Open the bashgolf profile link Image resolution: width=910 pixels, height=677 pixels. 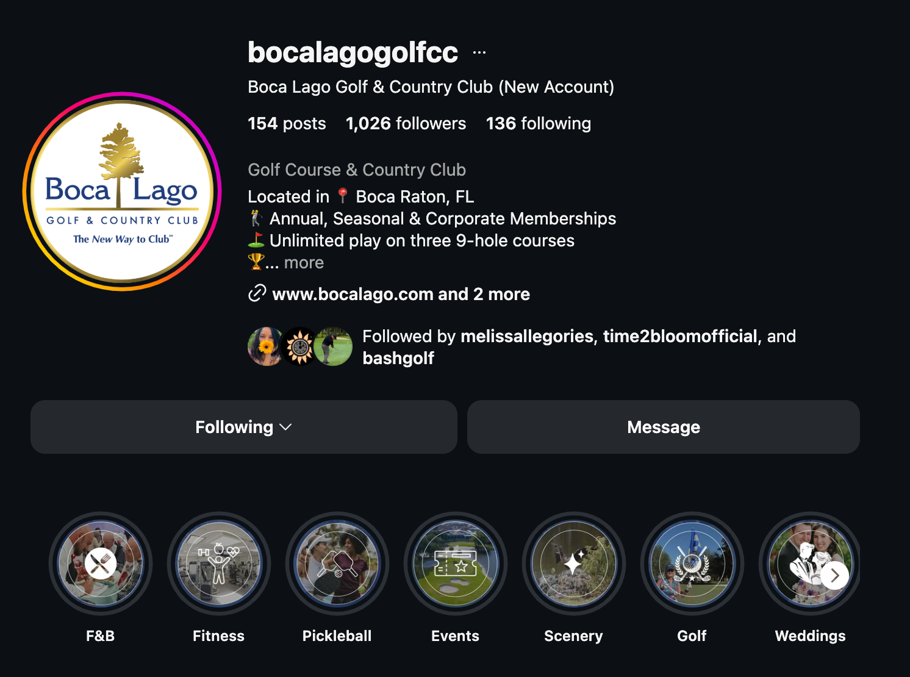pos(398,358)
